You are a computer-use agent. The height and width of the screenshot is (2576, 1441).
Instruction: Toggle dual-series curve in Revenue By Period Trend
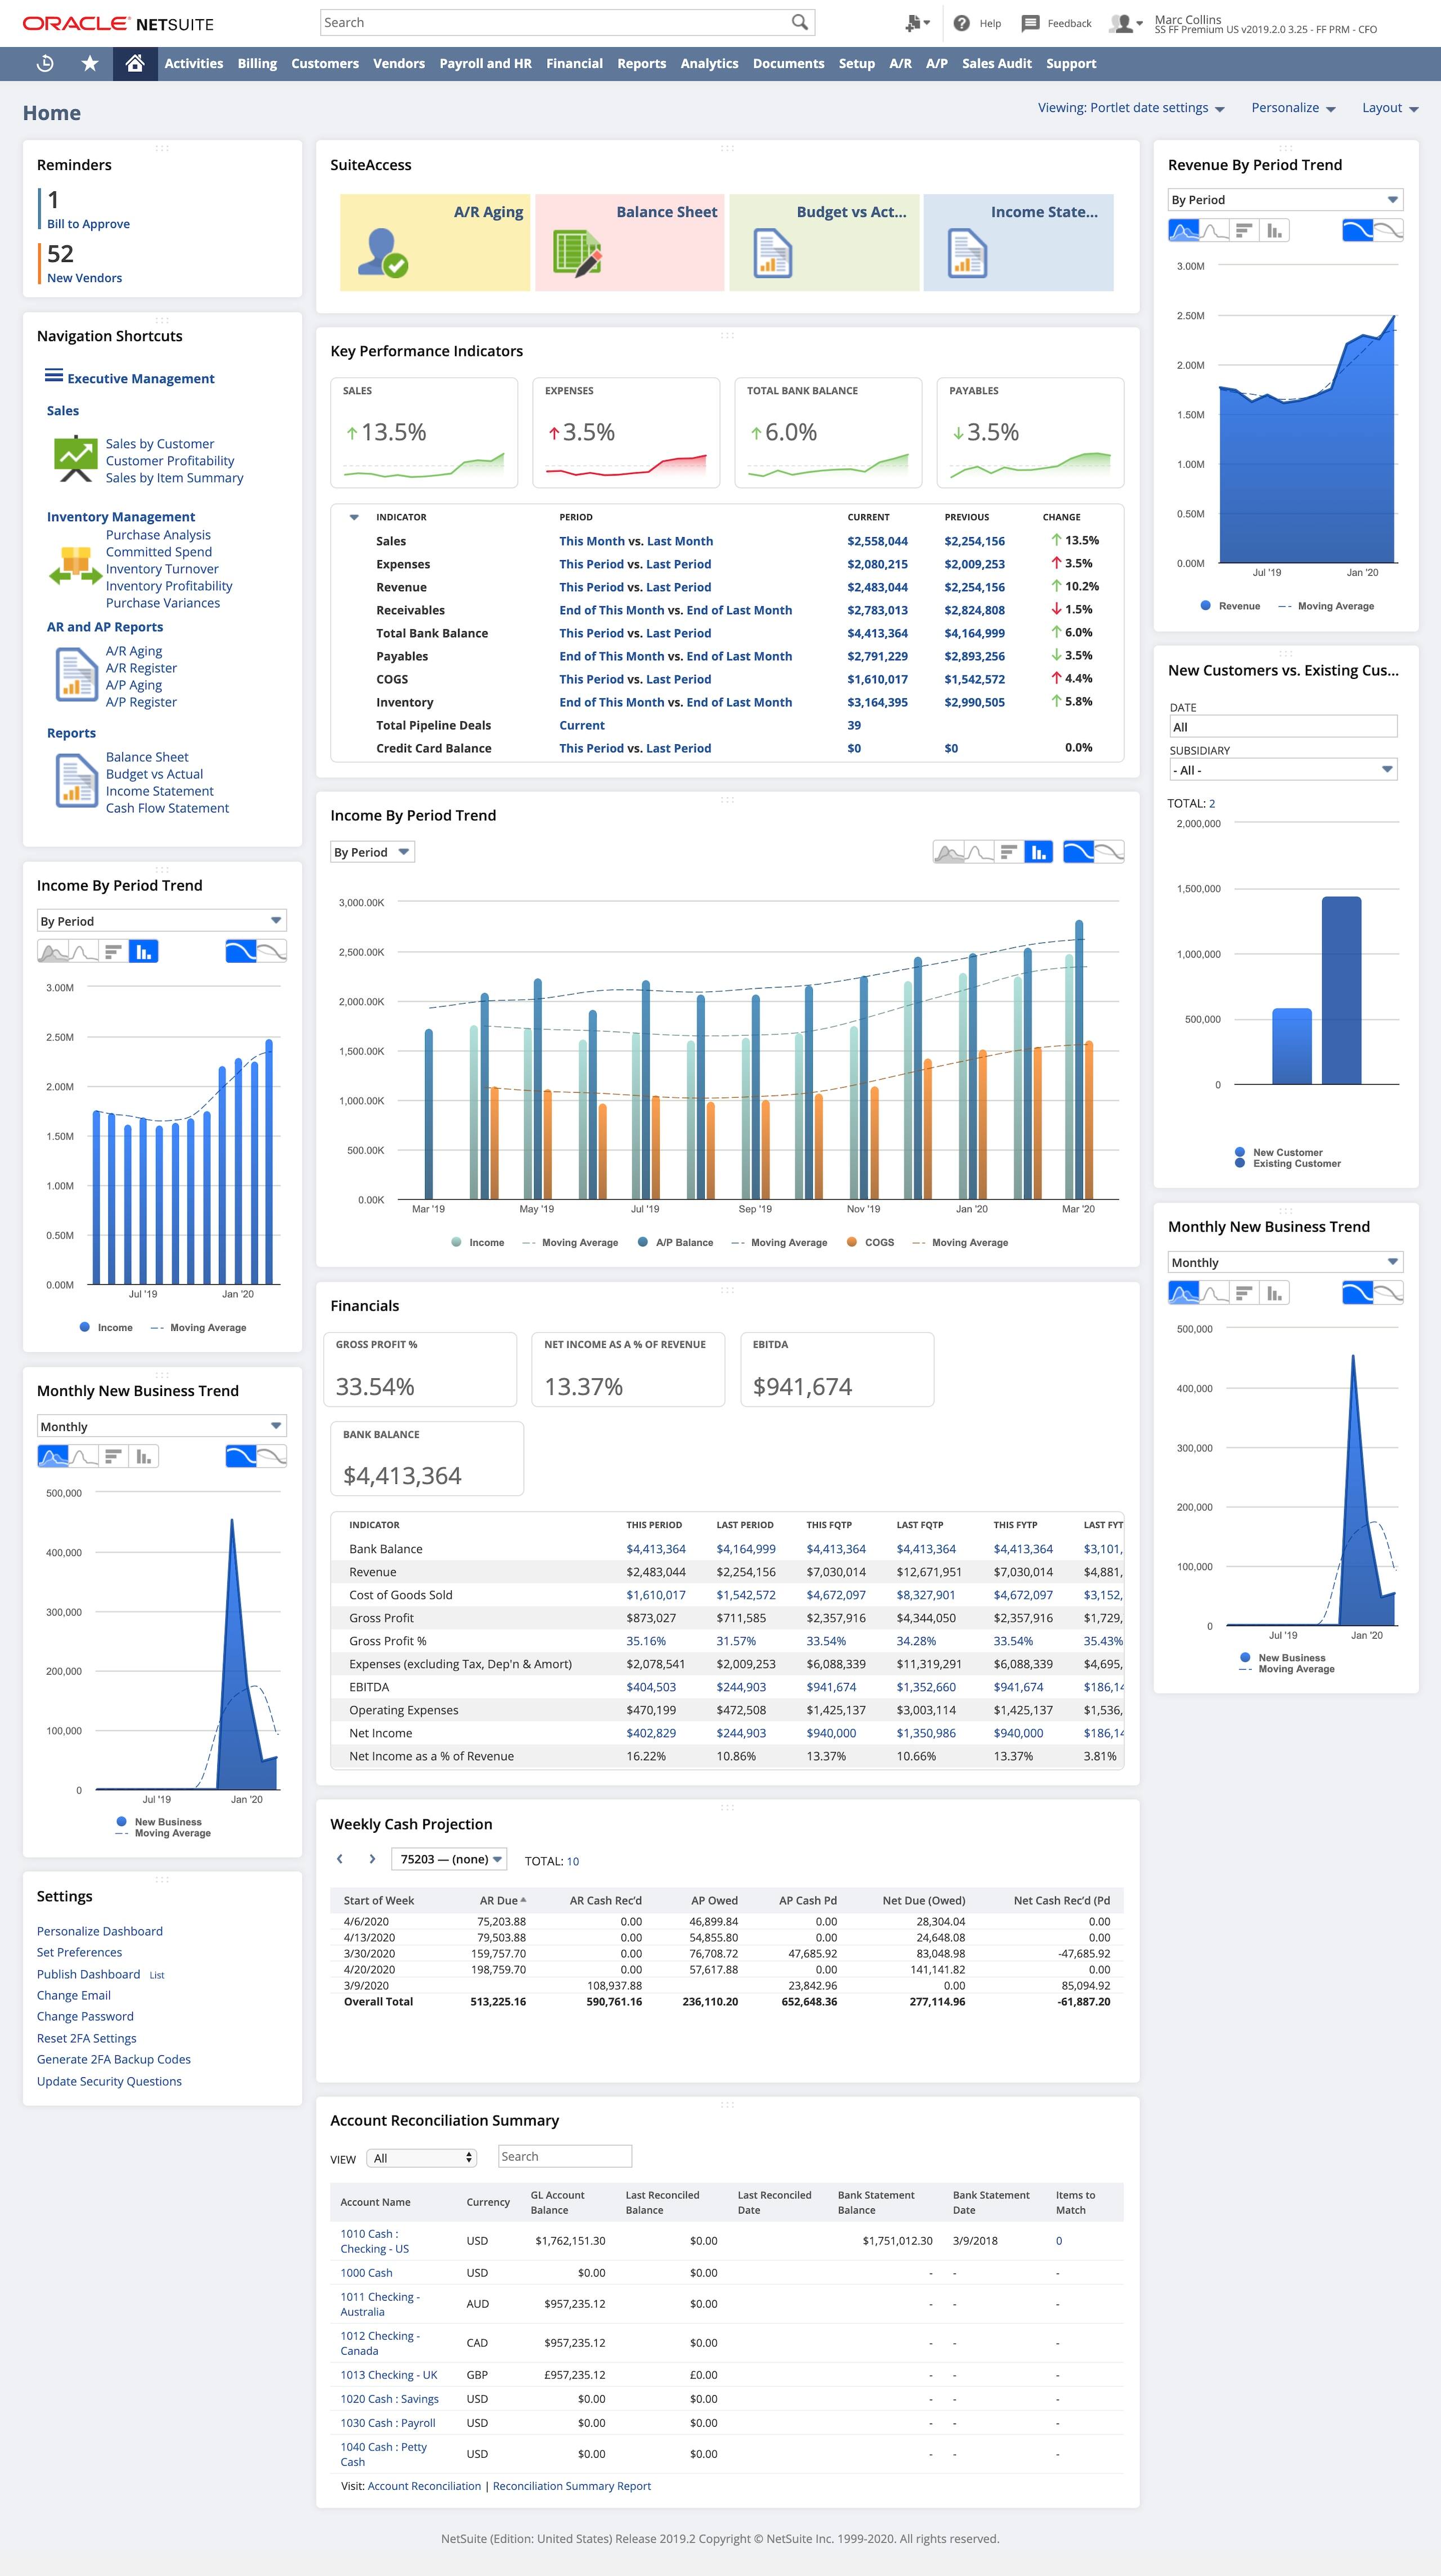point(1388,231)
